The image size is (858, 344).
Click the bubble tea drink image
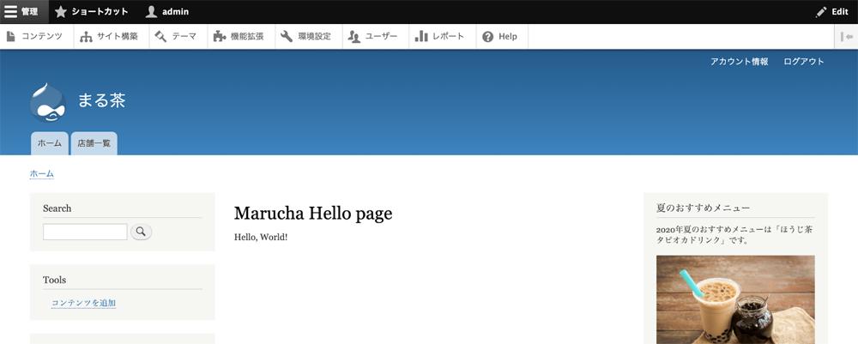735,299
